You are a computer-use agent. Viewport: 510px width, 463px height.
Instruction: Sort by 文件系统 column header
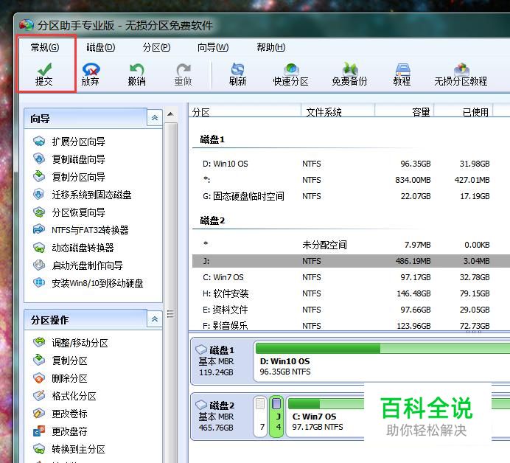(338, 111)
